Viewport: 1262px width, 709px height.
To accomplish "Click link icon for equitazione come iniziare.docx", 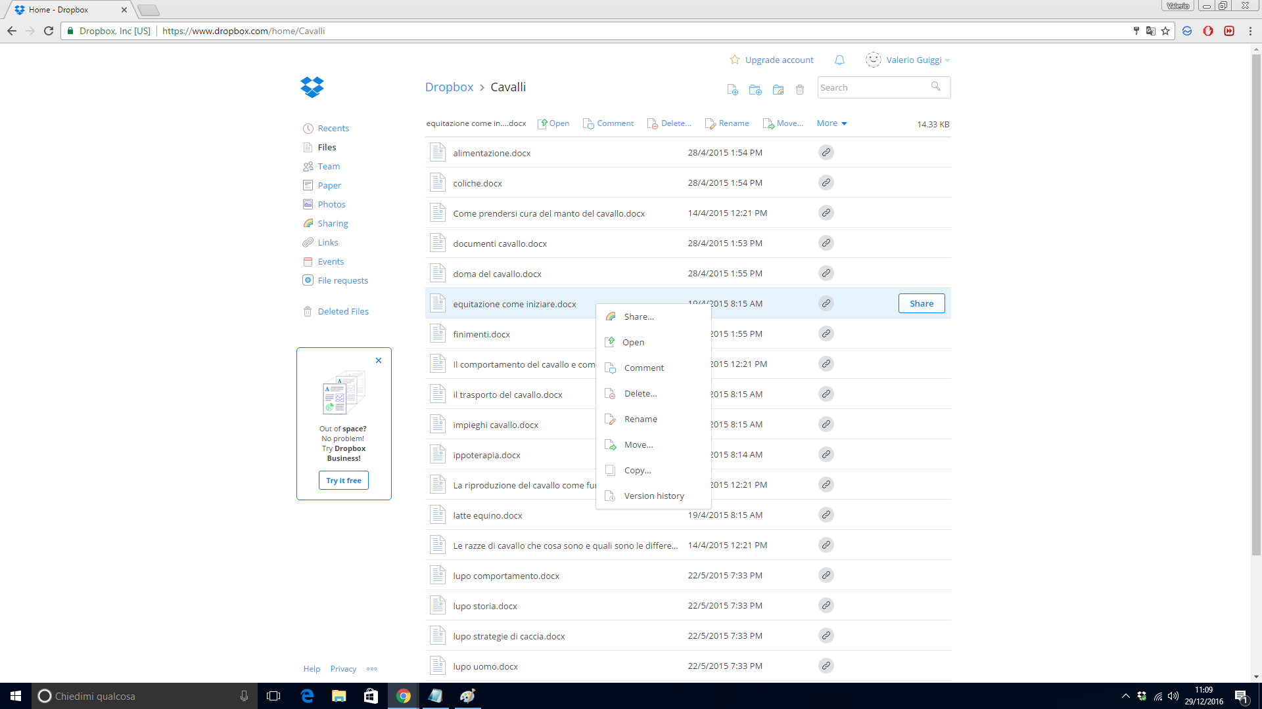I will coord(826,303).
